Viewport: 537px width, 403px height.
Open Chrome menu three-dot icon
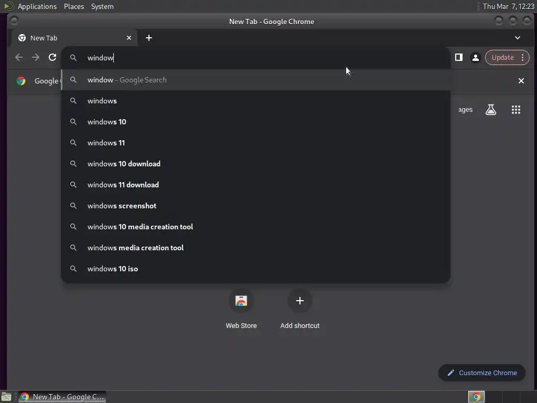523,58
